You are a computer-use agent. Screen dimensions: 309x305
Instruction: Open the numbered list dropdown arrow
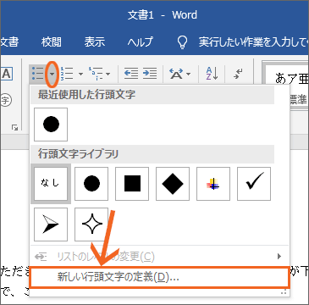coord(80,75)
